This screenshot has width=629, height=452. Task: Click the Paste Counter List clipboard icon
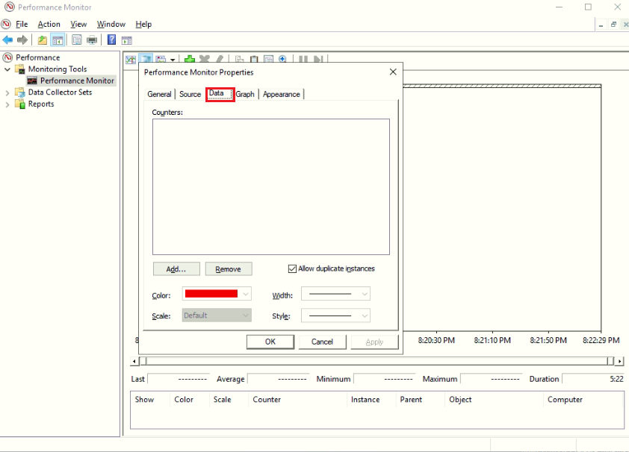click(254, 59)
